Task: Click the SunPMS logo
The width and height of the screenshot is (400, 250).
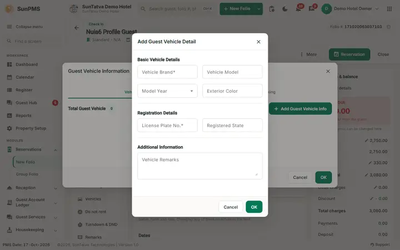Action: coord(9,9)
